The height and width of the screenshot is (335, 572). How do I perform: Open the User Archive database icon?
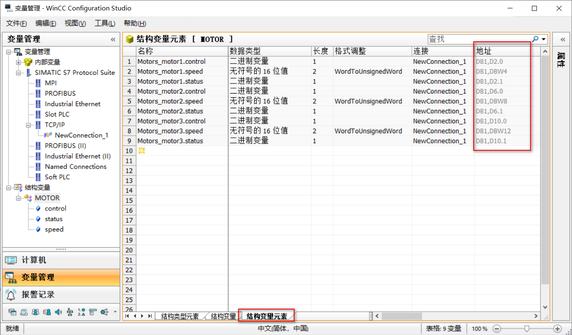click(x=47, y=312)
